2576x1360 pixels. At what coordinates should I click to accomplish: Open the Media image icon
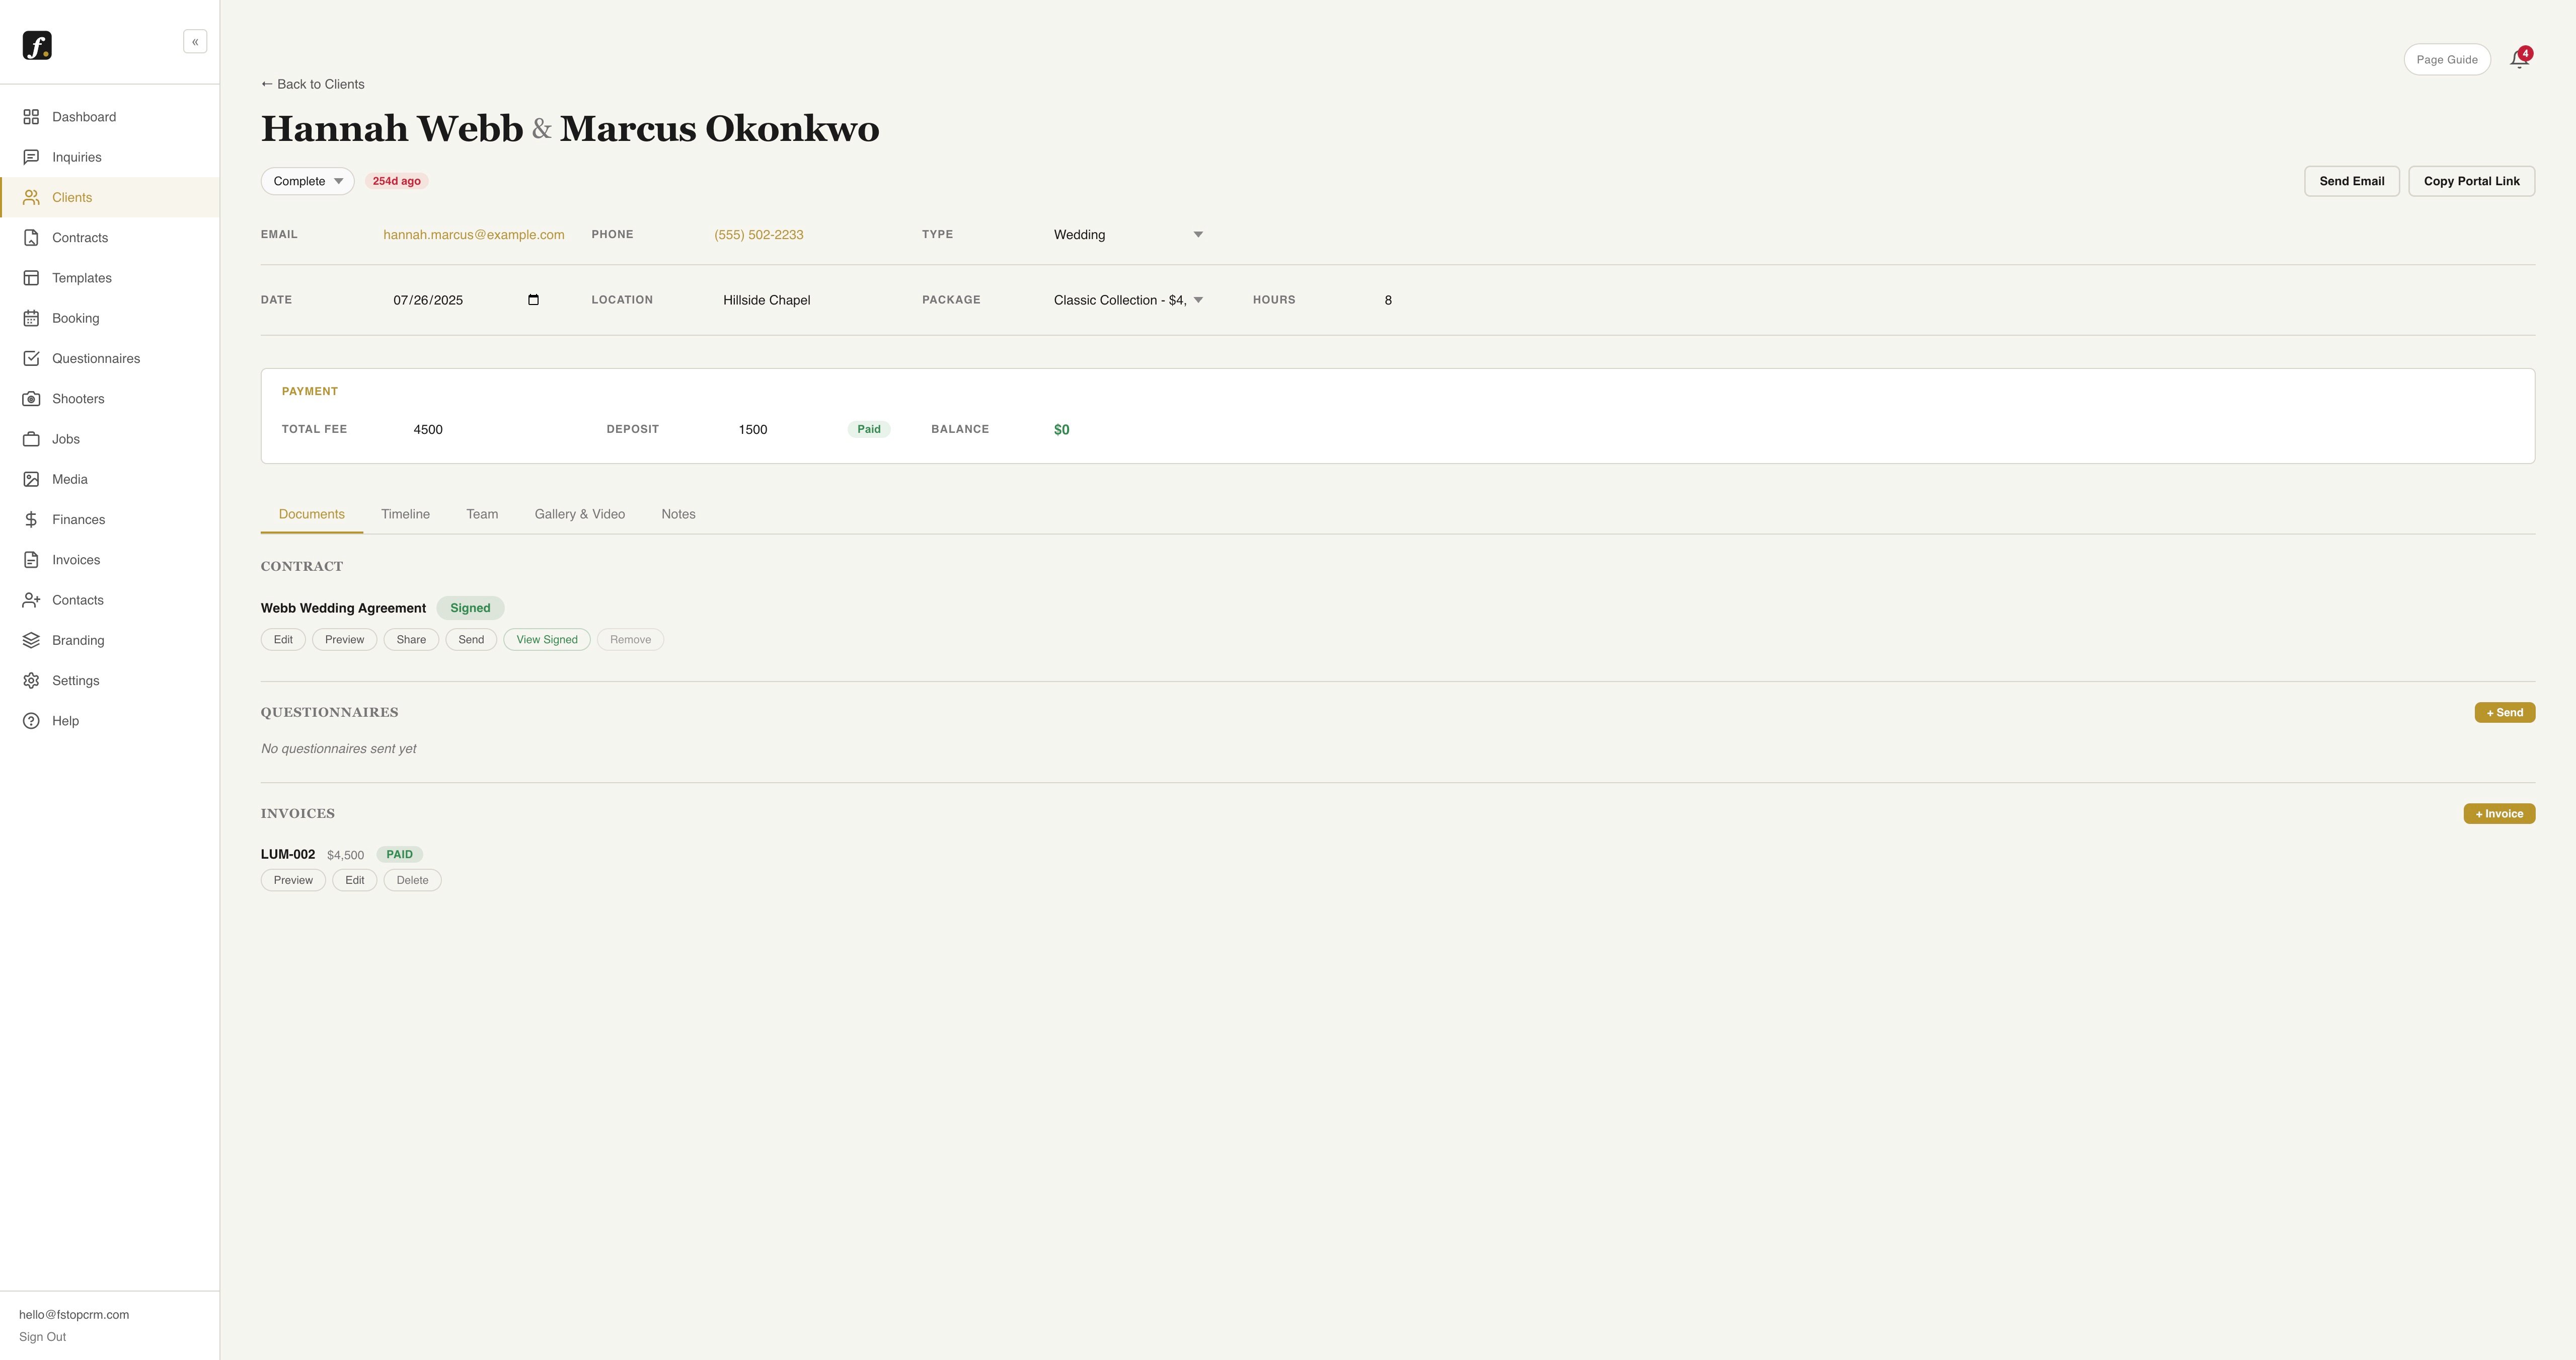pos(32,480)
